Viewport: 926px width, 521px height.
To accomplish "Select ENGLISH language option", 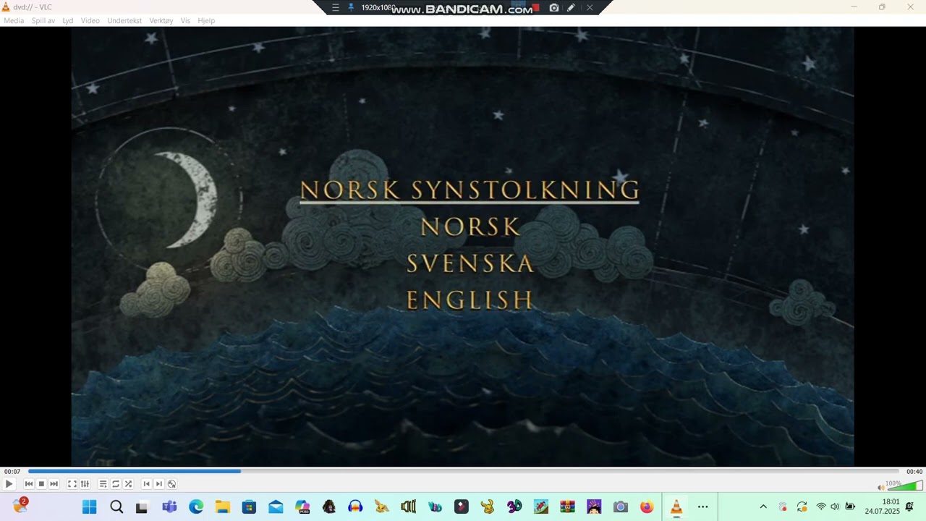I will click(x=470, y=300).
